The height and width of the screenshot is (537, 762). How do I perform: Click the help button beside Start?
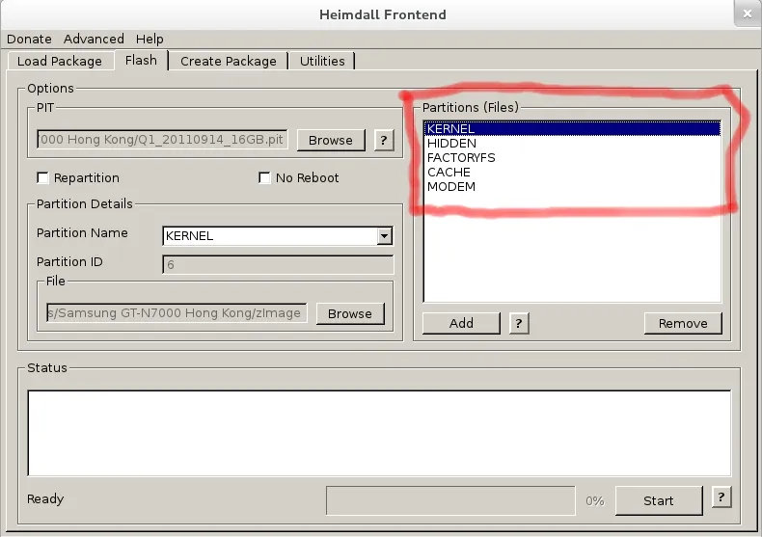tap(720, 498)
